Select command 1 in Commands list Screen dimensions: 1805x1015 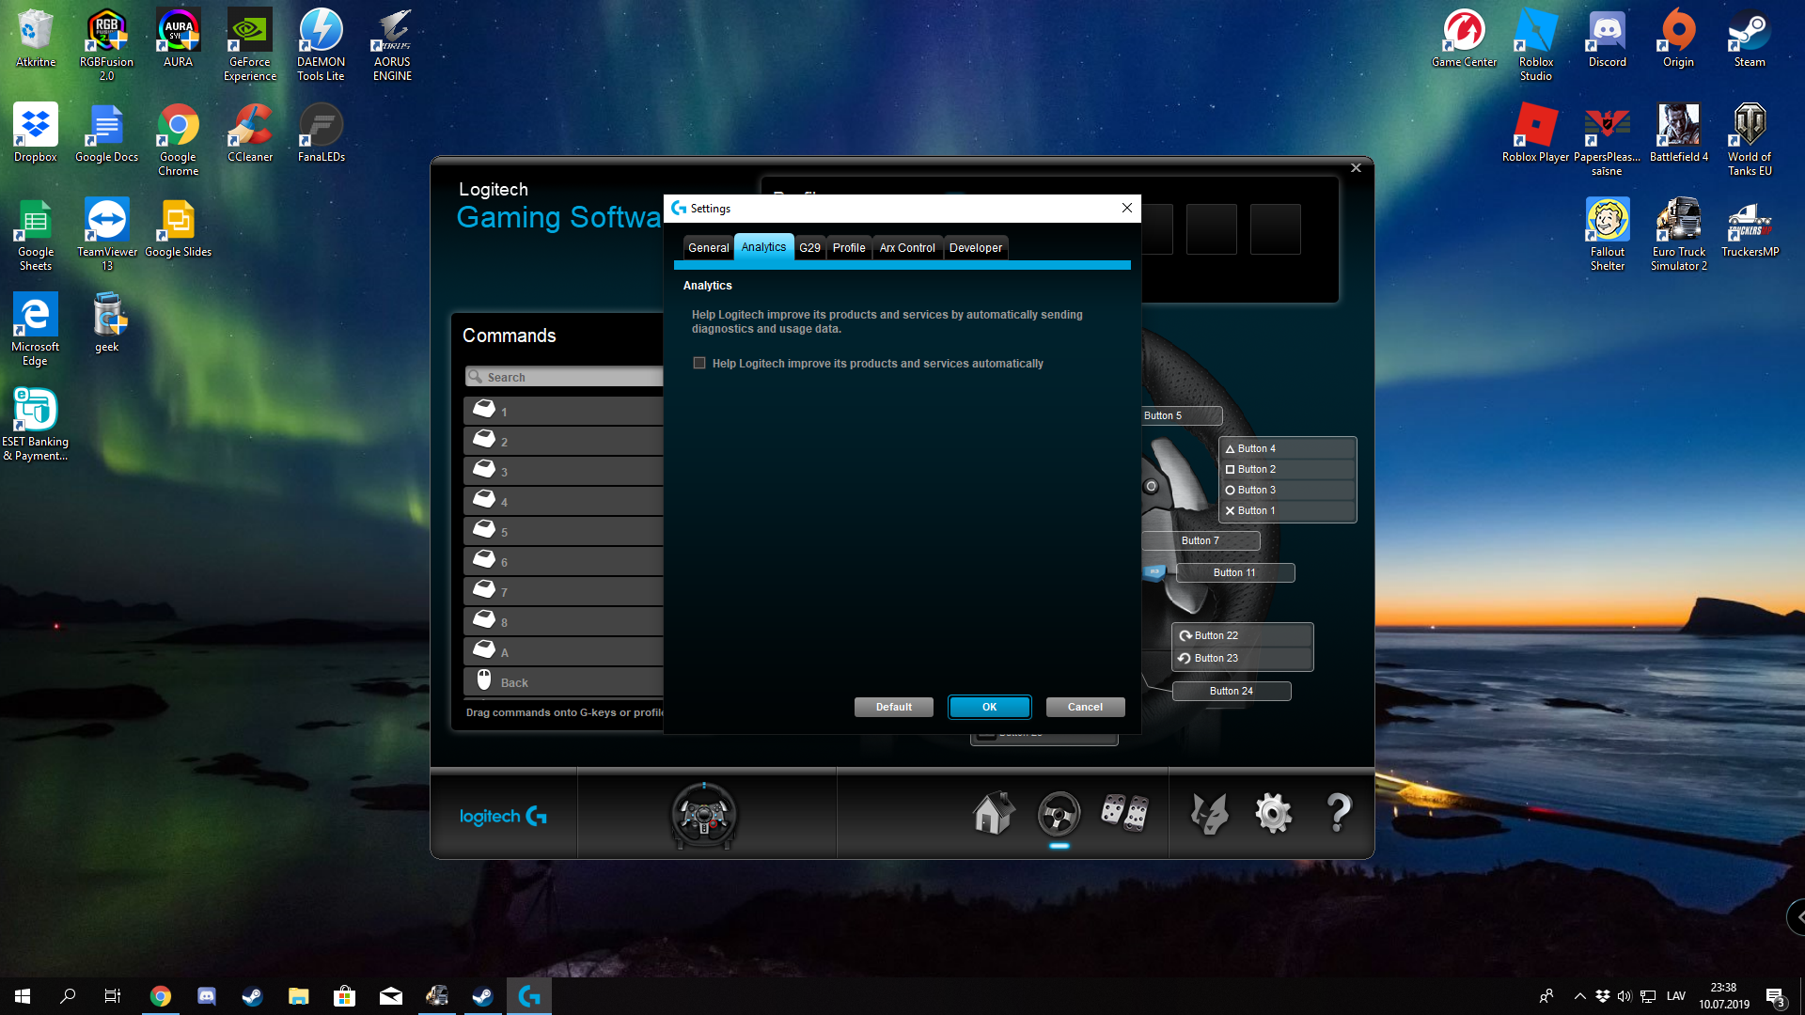point(564,411)
